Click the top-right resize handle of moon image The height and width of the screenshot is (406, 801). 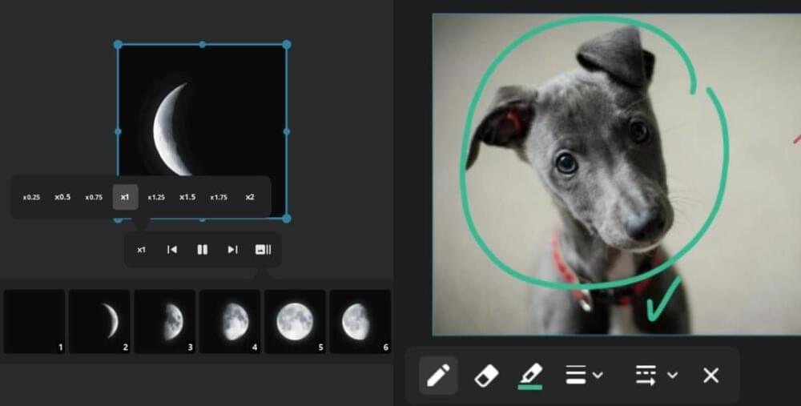(287, 45)
